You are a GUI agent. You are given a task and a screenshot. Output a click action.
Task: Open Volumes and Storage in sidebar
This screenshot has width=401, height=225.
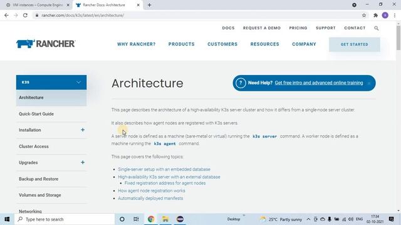(x=40, y=195)
